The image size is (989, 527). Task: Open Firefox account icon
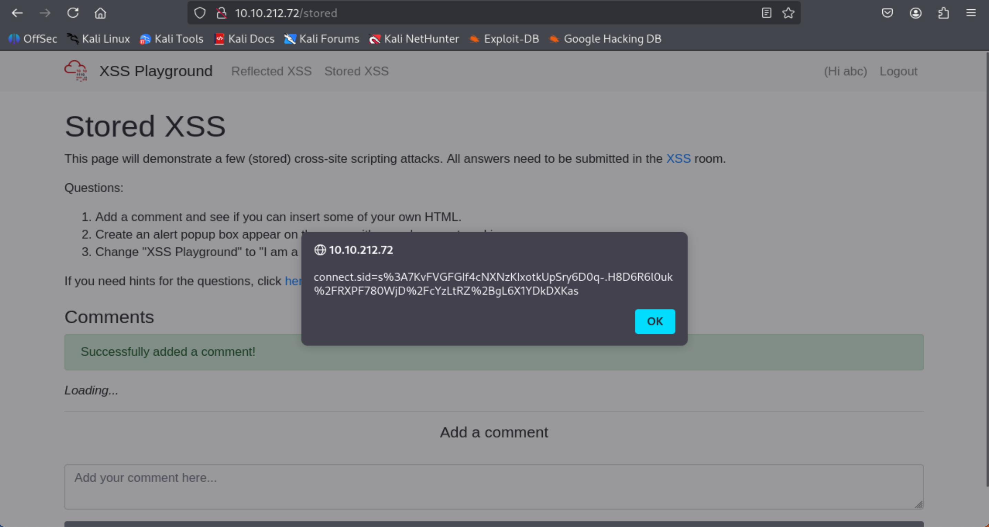pos(915,13)
